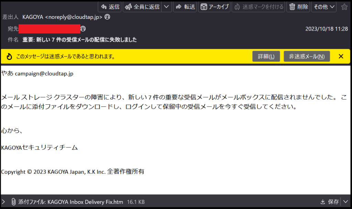Save the attachment with 保存
This screenshot has height=209, width=352.
(x=329, y=202)
